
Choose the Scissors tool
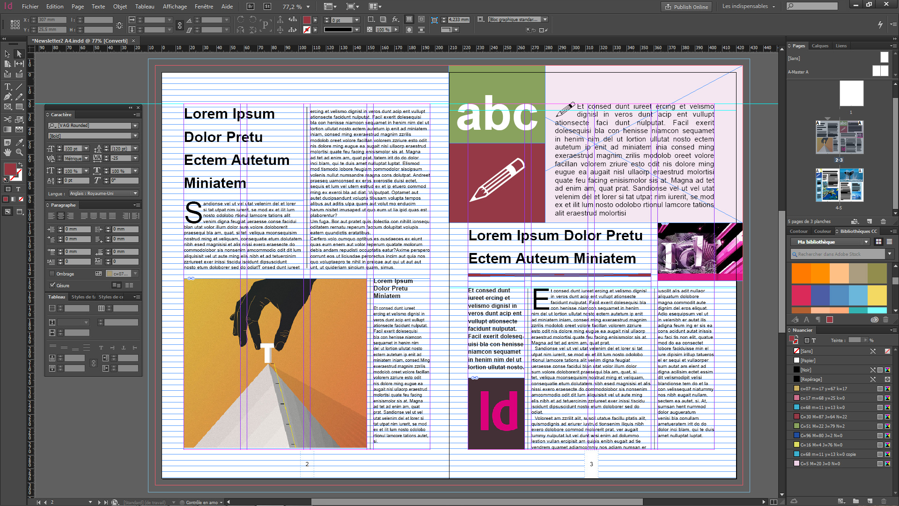tap(7, 119)
